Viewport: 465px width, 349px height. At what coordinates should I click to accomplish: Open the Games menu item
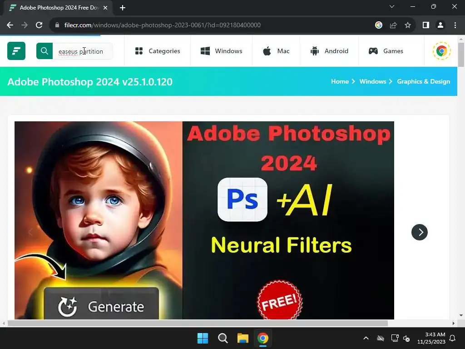[x=386, y=51]
